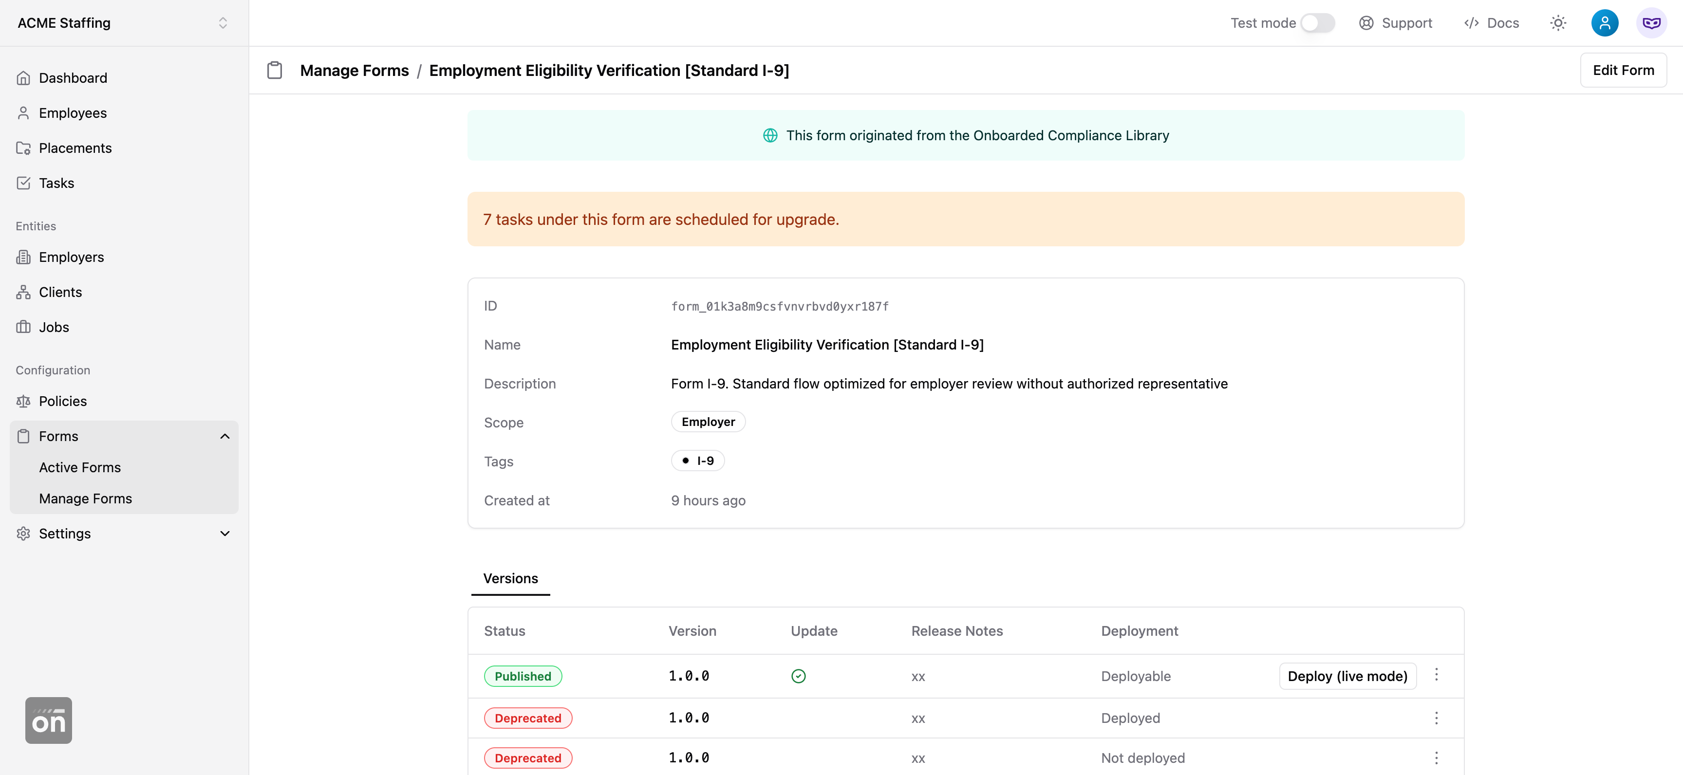Click the purple mask avatar icon

[1651, 23]
